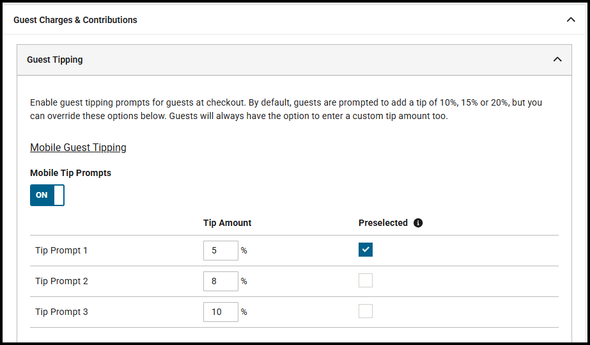Uncheck Preselected for Tip Prompt 1
The image size is (590, 345).
366,250
